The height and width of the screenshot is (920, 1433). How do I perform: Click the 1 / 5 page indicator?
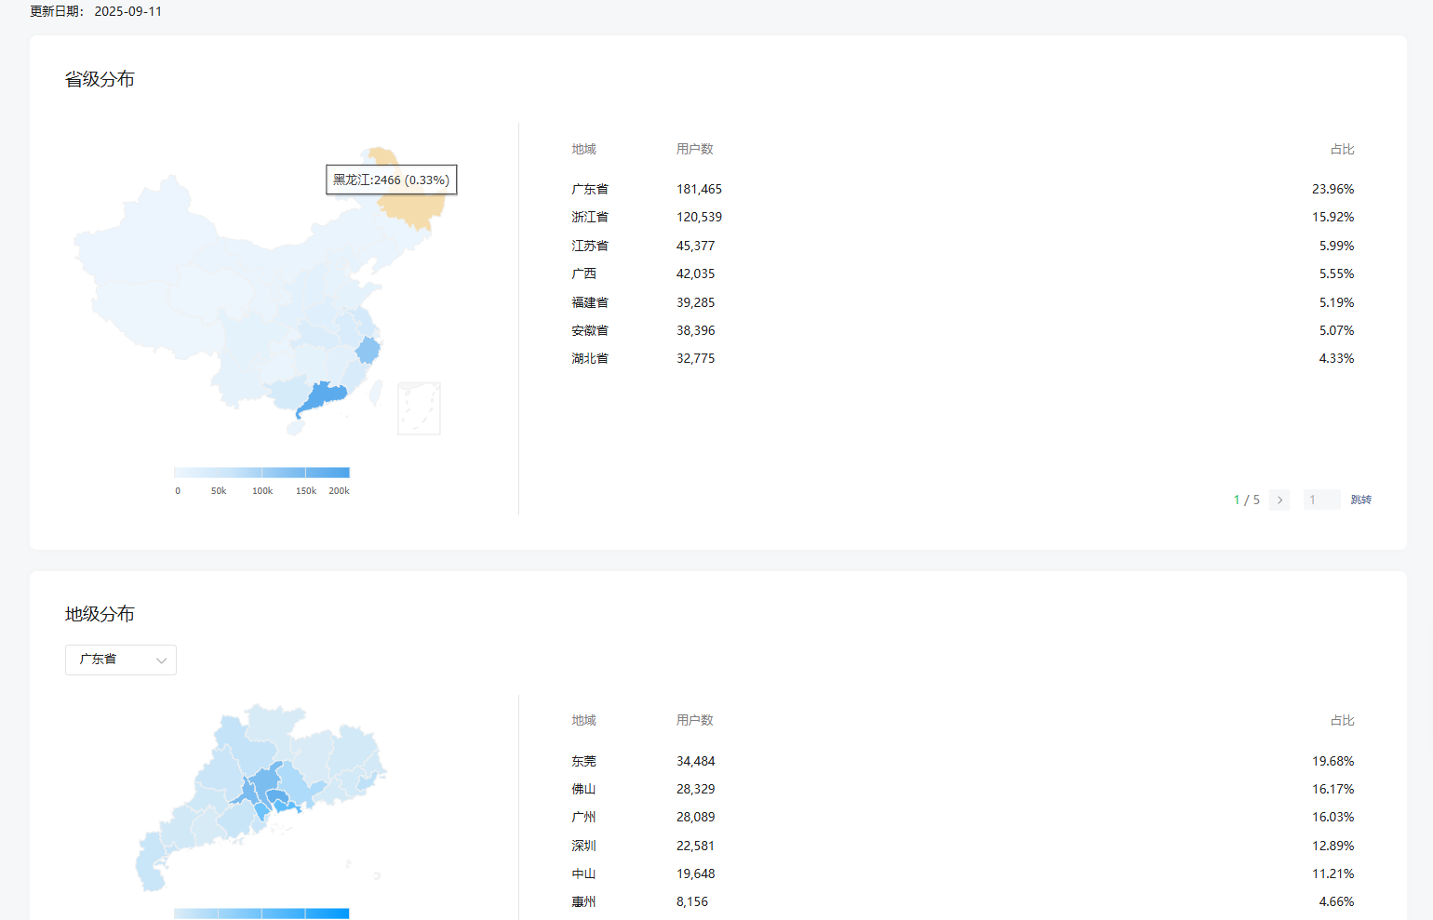coord(1247,500)
